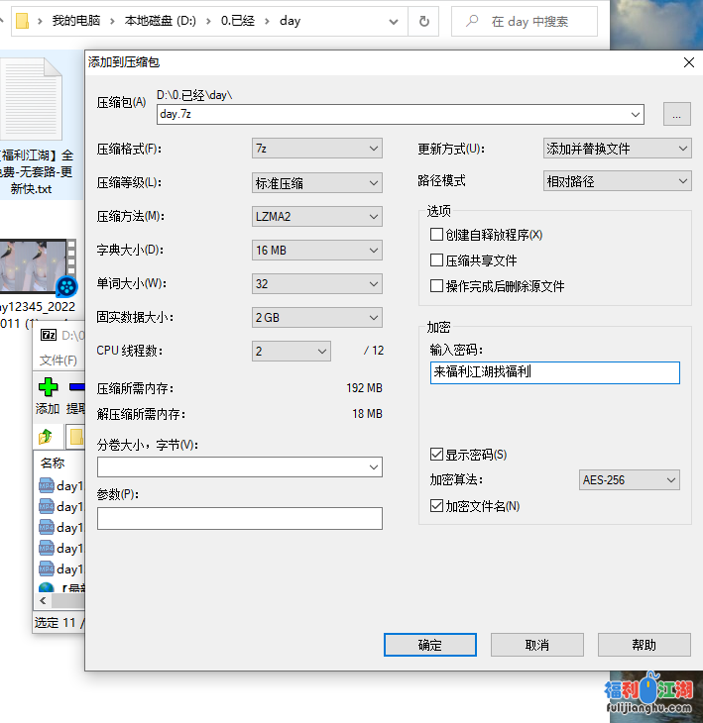
Task: Click the first MP4 file icon in list
Action: [47, 485]
